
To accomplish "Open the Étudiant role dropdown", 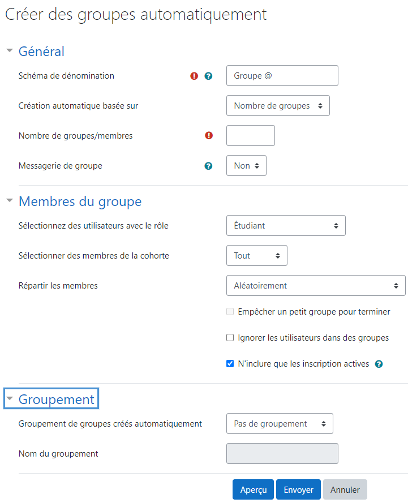I will (x=286, y=226).
